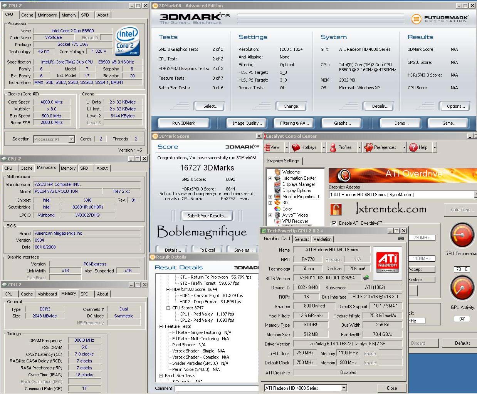Switch to the Sensors tab in GPU-Z
Screen dimensions: 477x394
pos(302,239)
